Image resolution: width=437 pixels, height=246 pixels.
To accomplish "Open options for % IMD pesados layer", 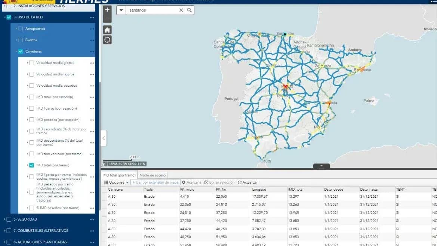I will click(92, 208).
